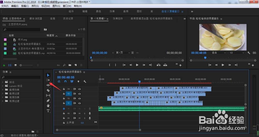Open Program Monitor zoom level dropdown 适合
Image resolution: width=259 pixels, height=137 pixels.
coord(219,53)
